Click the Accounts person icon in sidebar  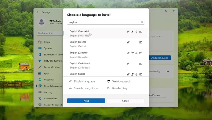click(x=40, y=79)
